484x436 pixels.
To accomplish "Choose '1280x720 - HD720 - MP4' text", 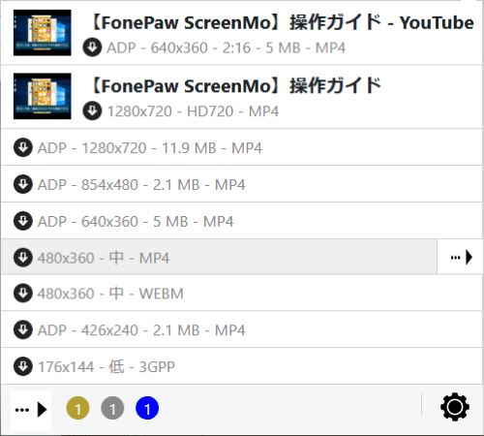I will tap(193, 111).
